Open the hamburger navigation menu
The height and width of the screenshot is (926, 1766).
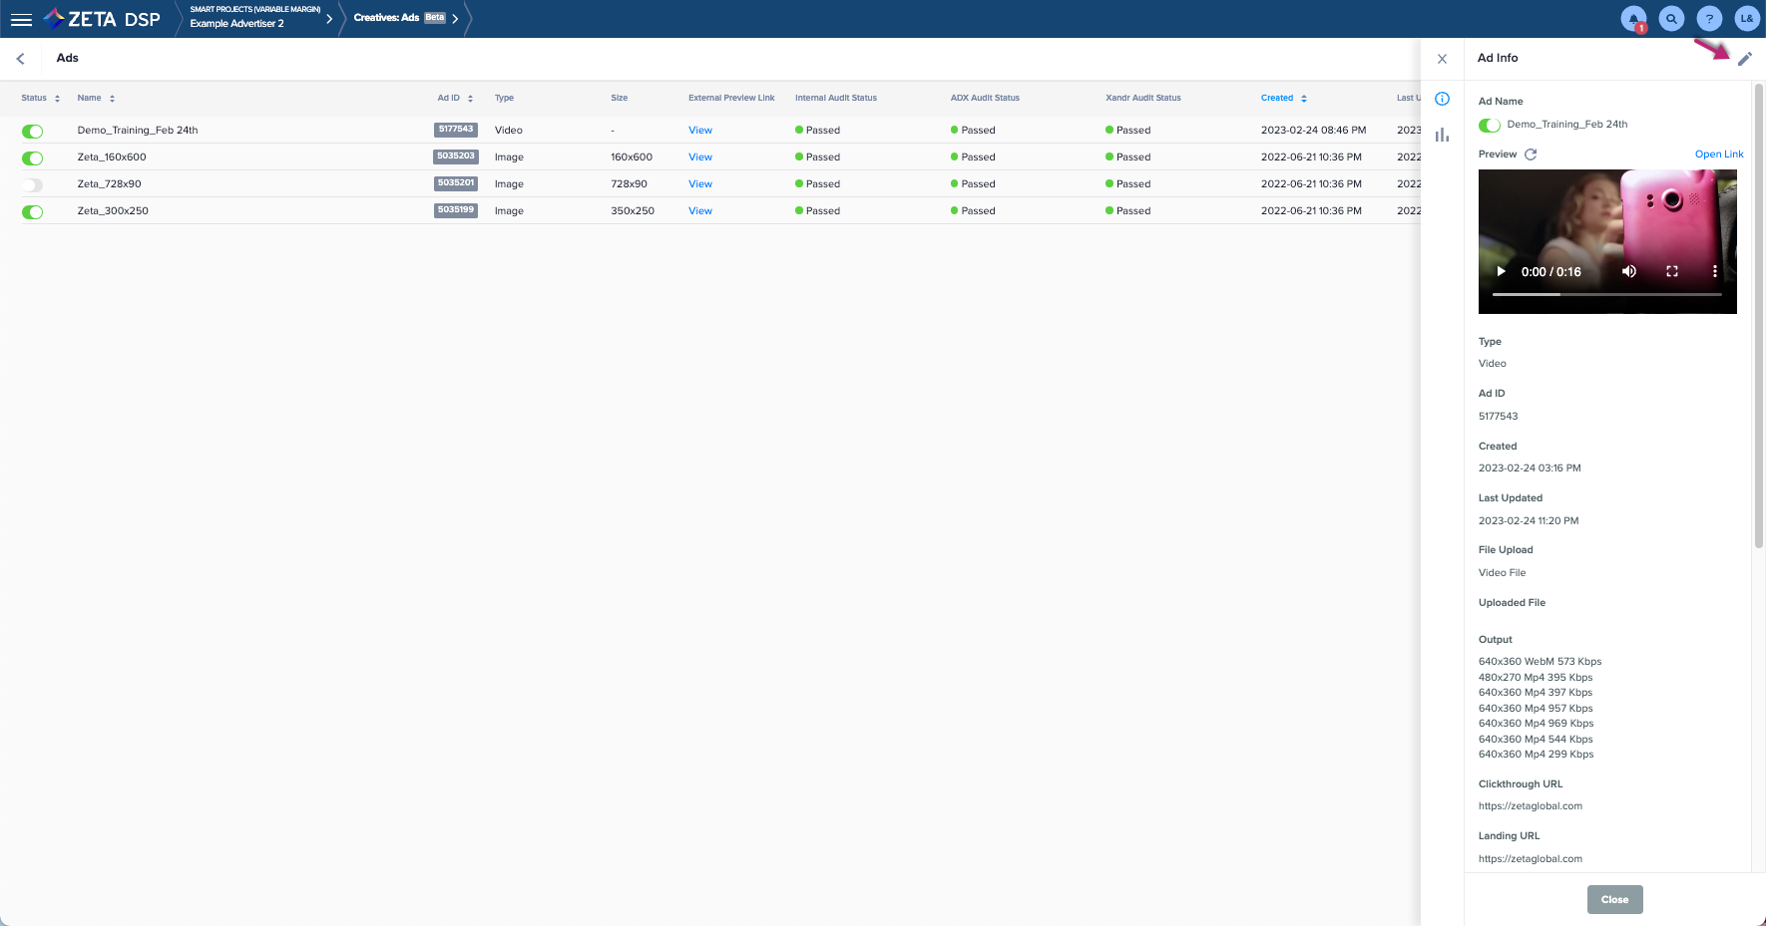click(x=21, y=19)
